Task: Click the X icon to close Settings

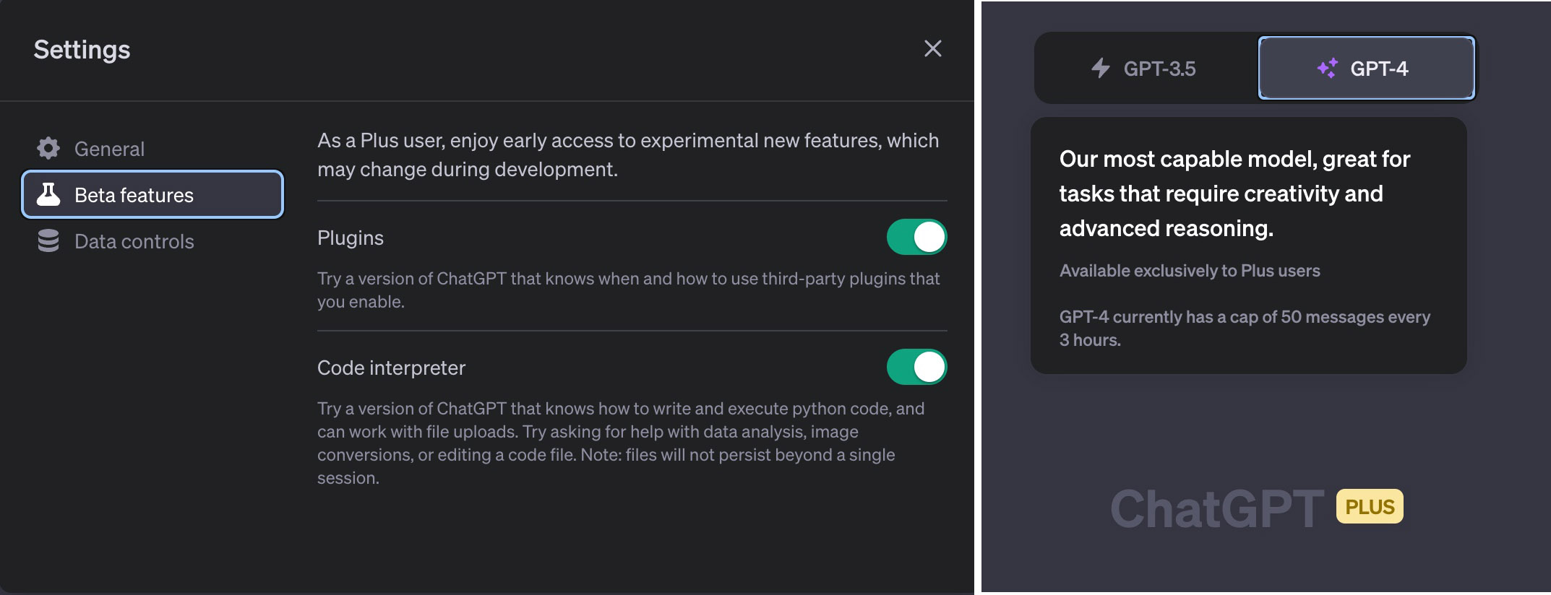Action: [932, 48]
